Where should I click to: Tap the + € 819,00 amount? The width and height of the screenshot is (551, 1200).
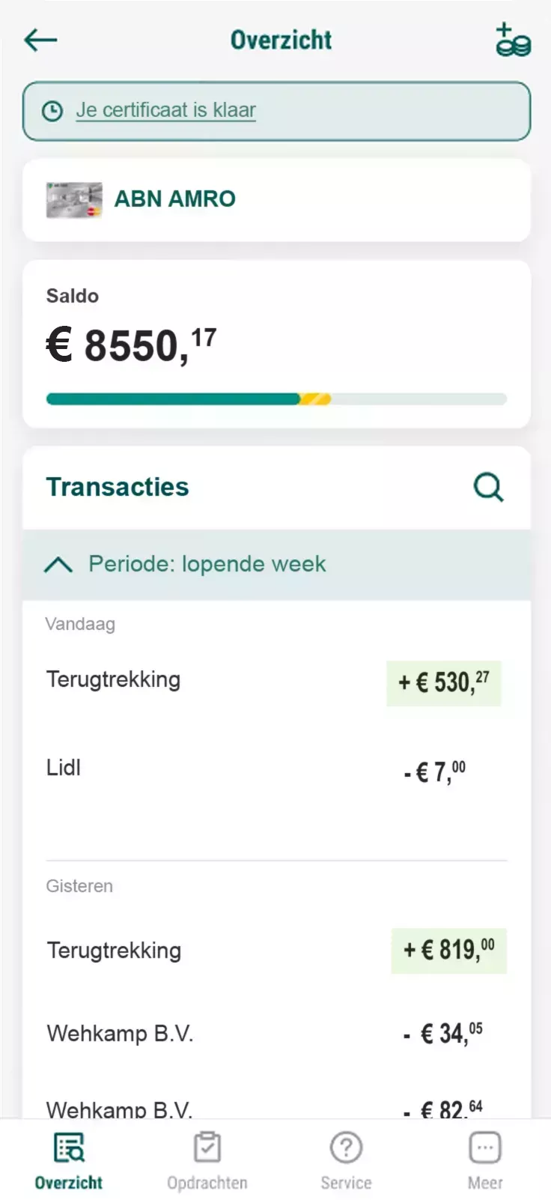(x=448, y=950)
